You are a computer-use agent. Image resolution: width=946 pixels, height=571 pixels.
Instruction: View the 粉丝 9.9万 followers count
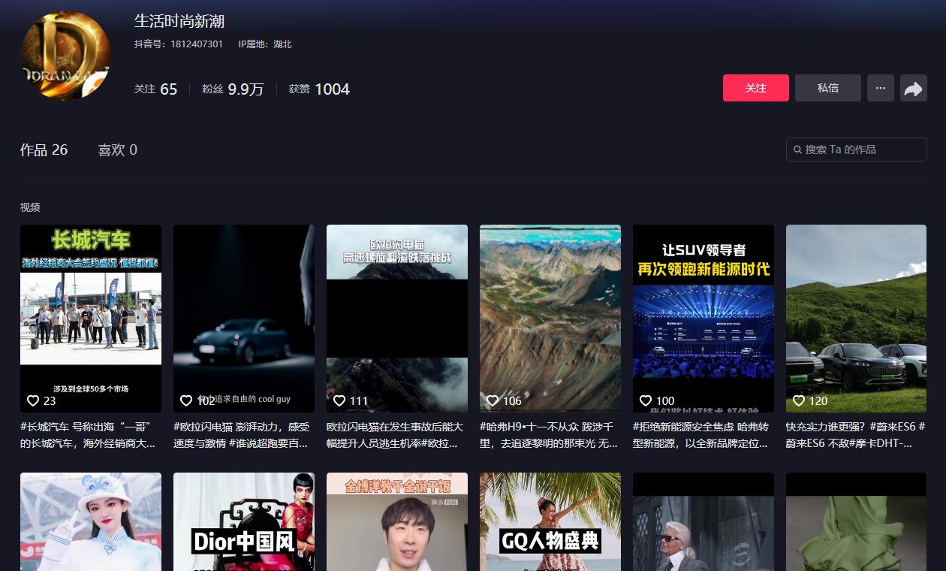[x=233, y=89]
